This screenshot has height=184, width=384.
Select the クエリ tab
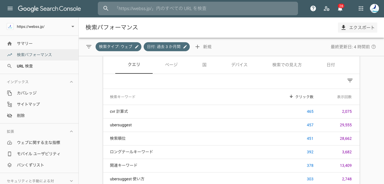pyautogui.click(x=134, y=65)
